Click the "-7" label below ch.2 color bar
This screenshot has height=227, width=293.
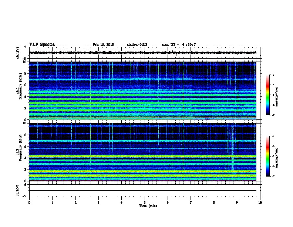coord(273,177)
